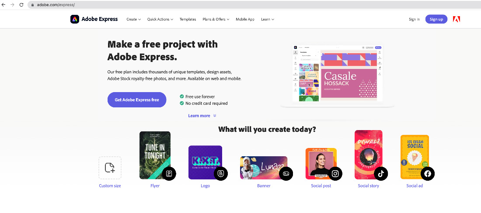This screenshot has height=213, width=481.
Task: Click the Banner badge icon
Action: 286,174
